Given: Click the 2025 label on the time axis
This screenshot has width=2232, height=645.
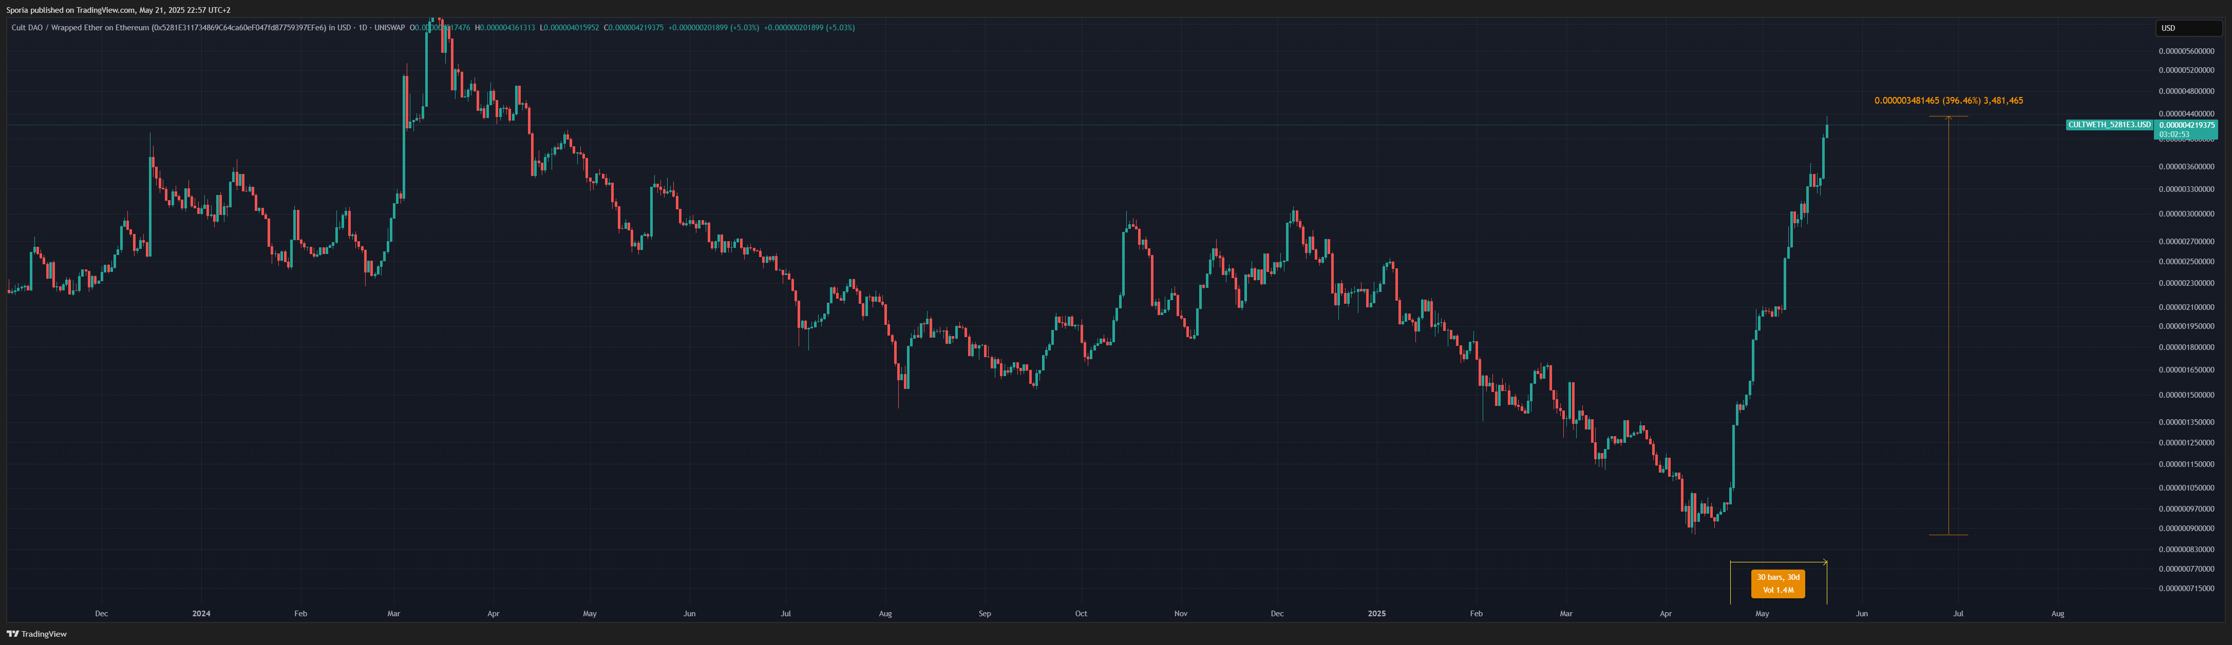Looking at the screenshot, I should [1377, 614].
